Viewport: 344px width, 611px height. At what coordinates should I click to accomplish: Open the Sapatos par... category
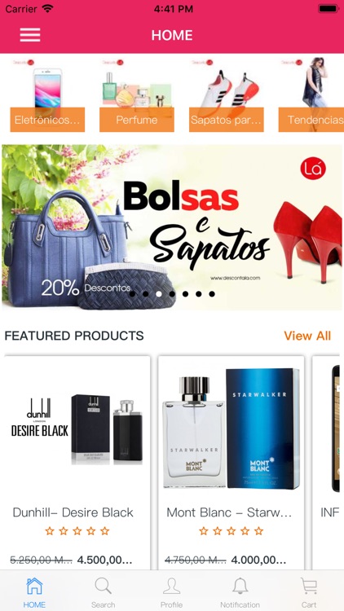(x=227, y=120)
